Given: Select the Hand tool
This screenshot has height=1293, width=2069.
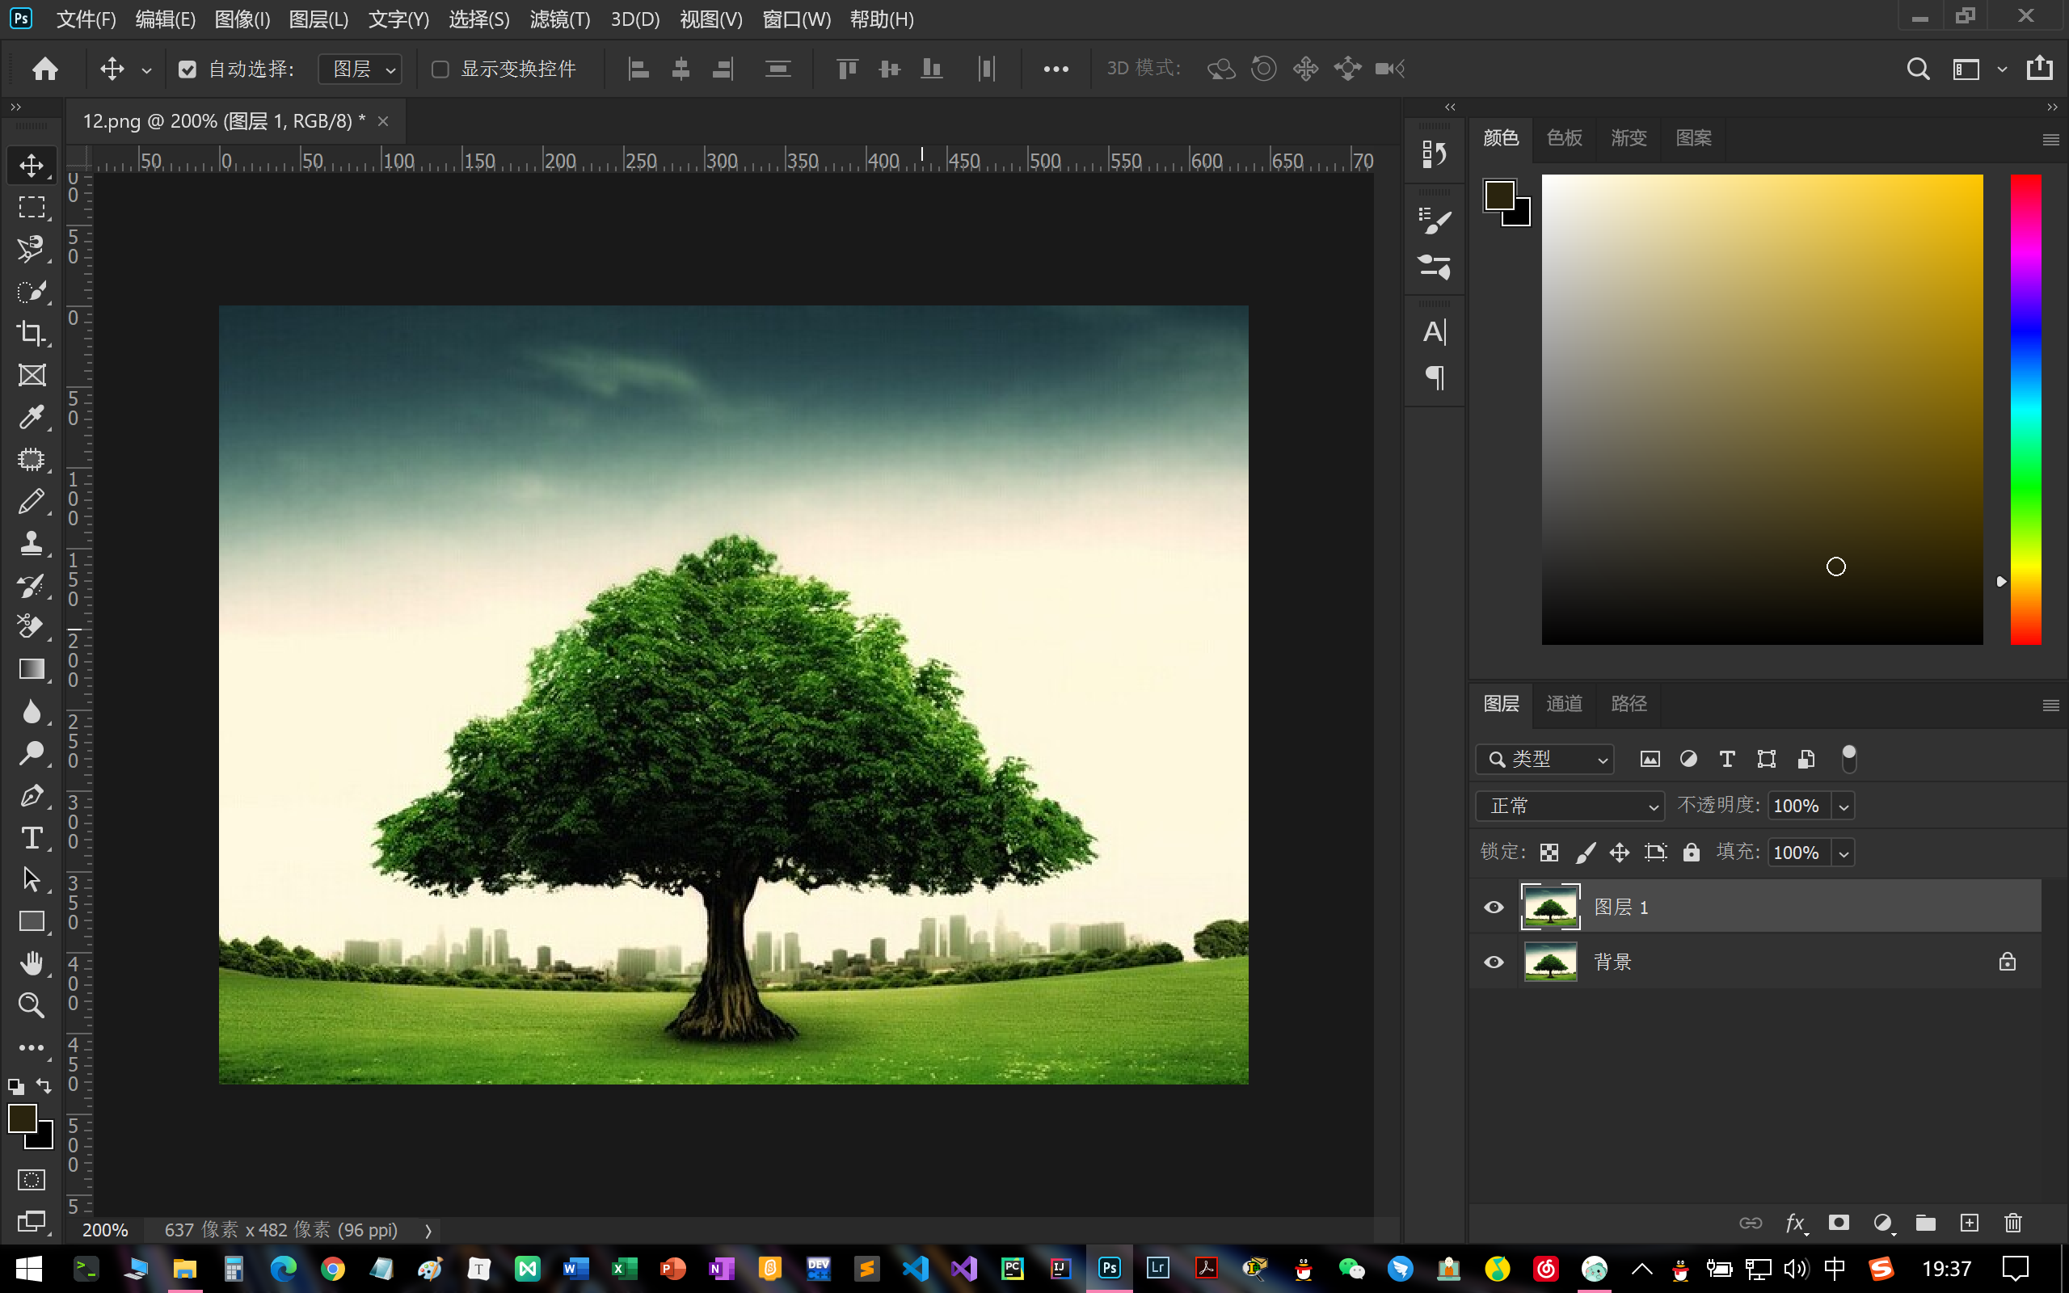Looking at the screenshot, I should [32, 963].
